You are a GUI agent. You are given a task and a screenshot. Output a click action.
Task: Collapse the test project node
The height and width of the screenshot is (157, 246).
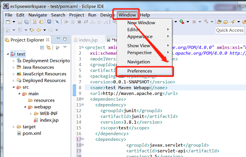(8, 54)
